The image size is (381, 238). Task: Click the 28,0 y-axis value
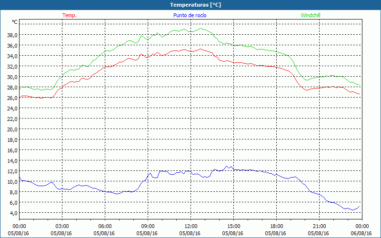pyautogui.click(x=12, y=87)
